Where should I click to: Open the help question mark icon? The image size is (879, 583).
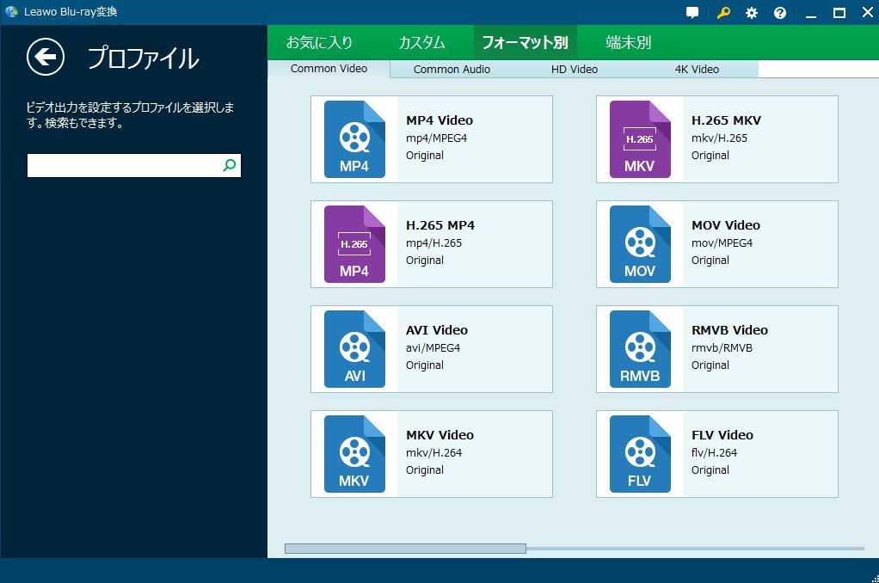point(780,13)
